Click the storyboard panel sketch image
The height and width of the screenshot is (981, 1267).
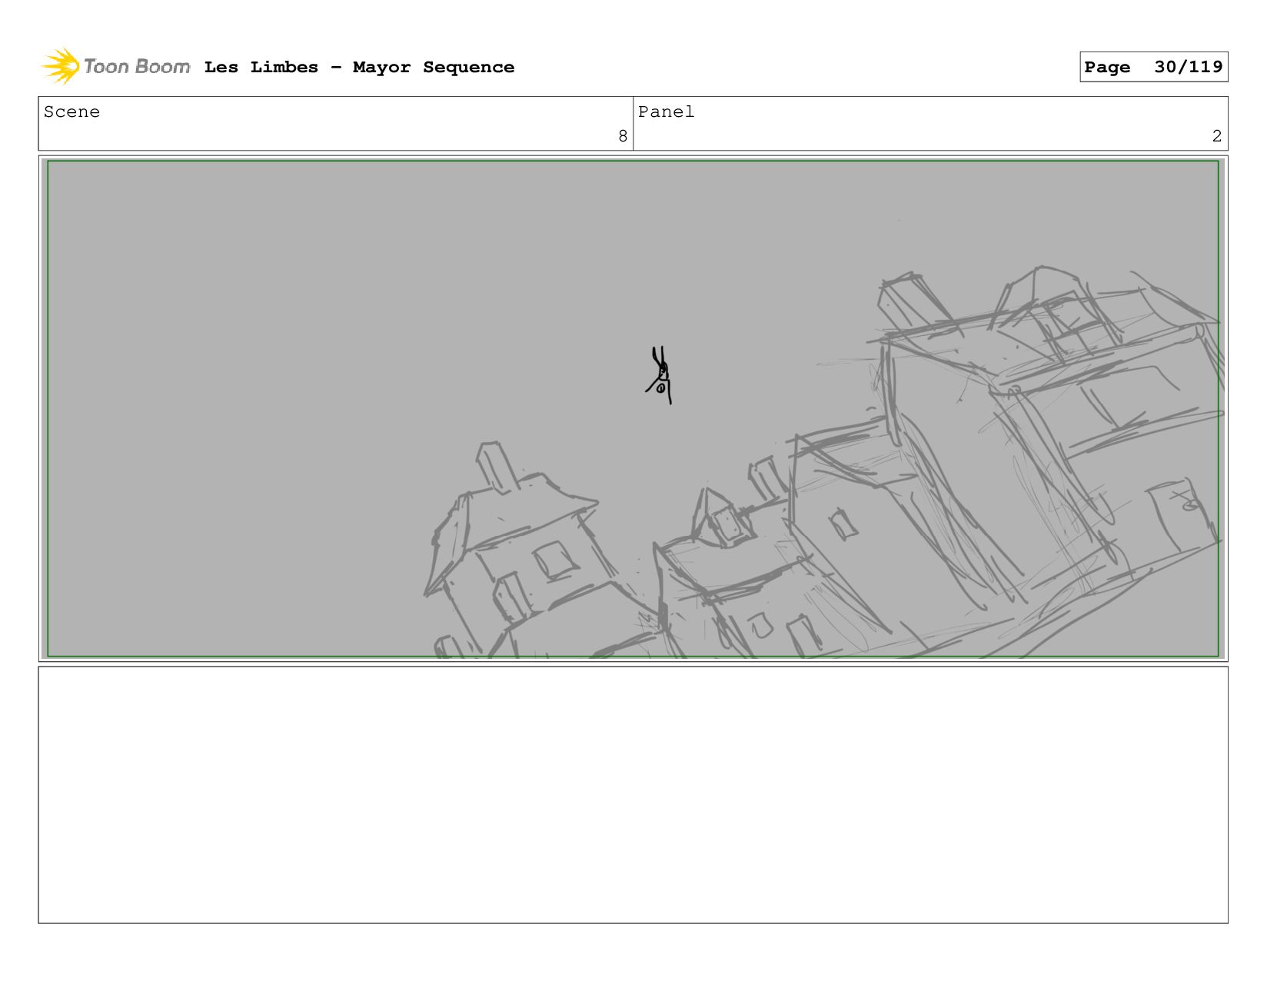pyautogui.click(x=633, y=408)
